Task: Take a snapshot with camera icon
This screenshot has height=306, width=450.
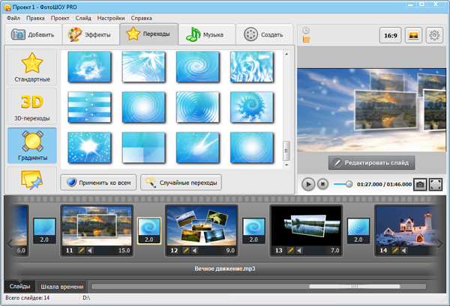Action: click(x=420, y=185)
